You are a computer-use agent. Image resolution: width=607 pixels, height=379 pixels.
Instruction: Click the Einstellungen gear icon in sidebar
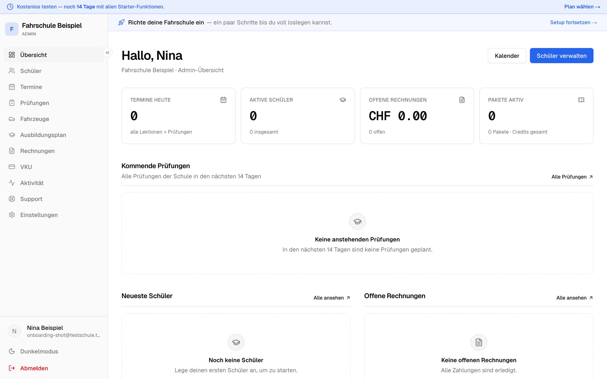click(12, 215)
